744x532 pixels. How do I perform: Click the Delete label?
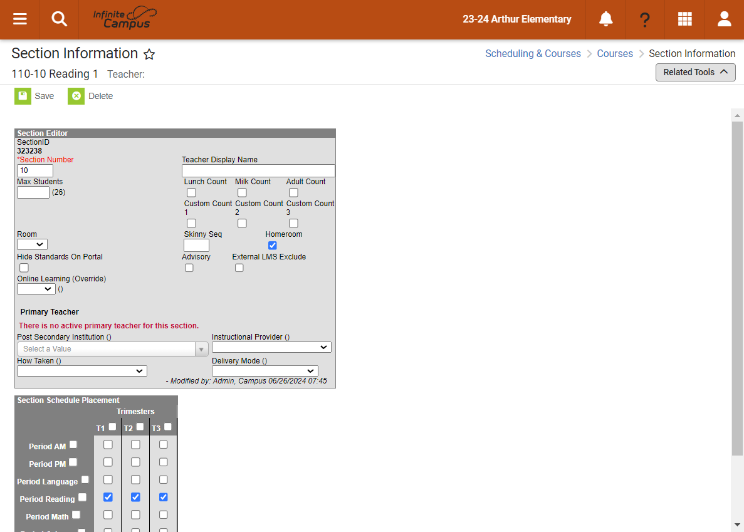100,96
